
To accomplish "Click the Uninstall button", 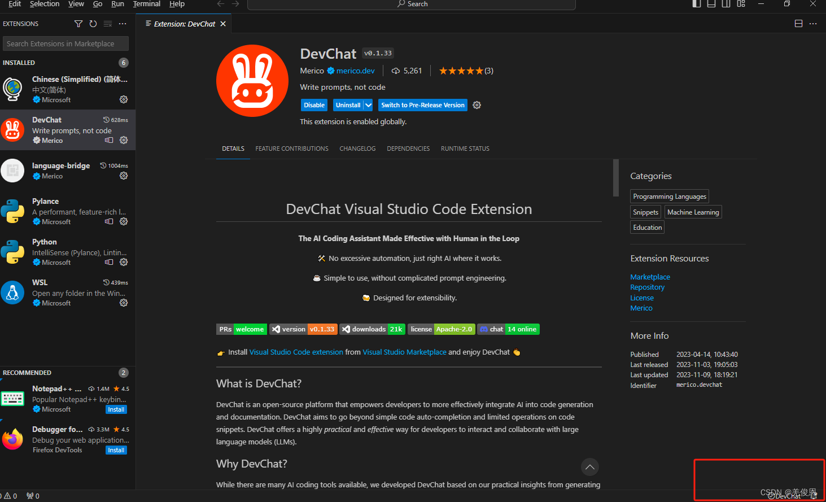I will pos(348,105).
